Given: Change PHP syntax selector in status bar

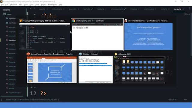Looking at the screenshot, I should pos(185,100).
